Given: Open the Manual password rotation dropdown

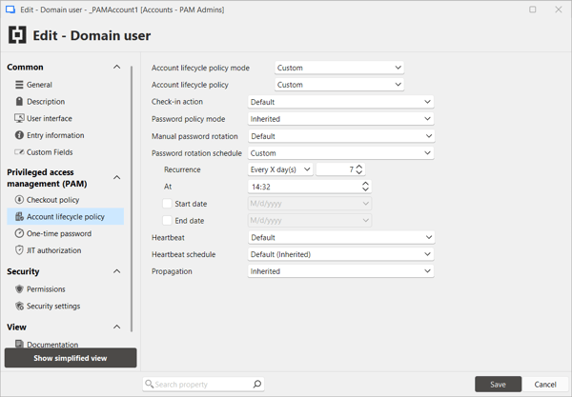Looking at the screenshot, I should pos(340,136).
